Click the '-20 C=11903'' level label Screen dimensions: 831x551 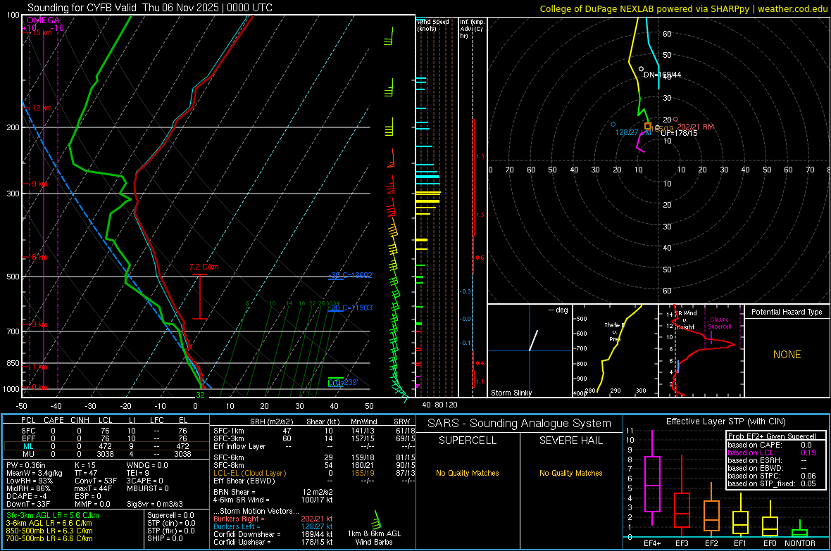pyautogui.click(x=351, y=308)
